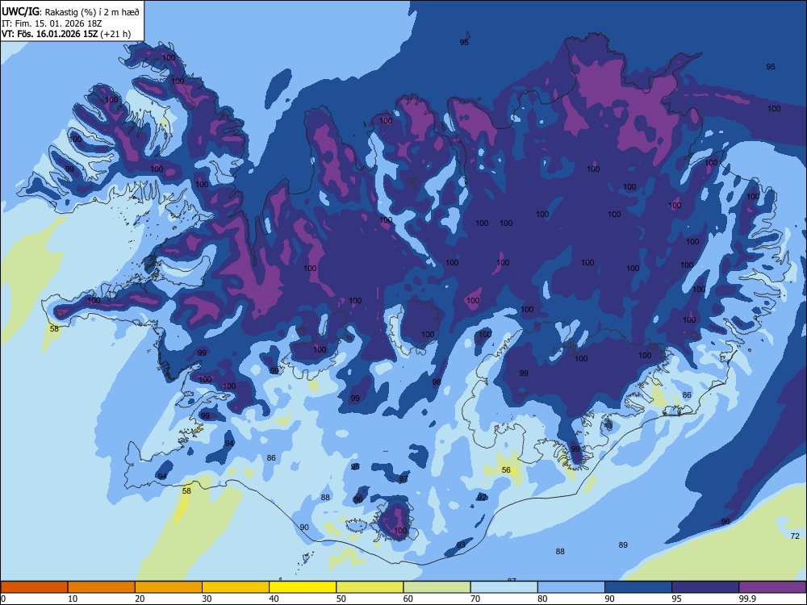
Task: Choose the light green 60–70 legend swatch
Action: [x=437, y=587]
